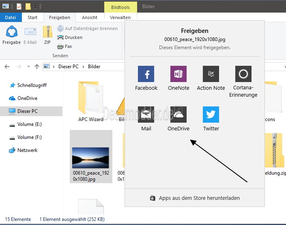Viewport: 286px width, 225px height.
Task: Share the image on Twitter
Action: [211, 119]
